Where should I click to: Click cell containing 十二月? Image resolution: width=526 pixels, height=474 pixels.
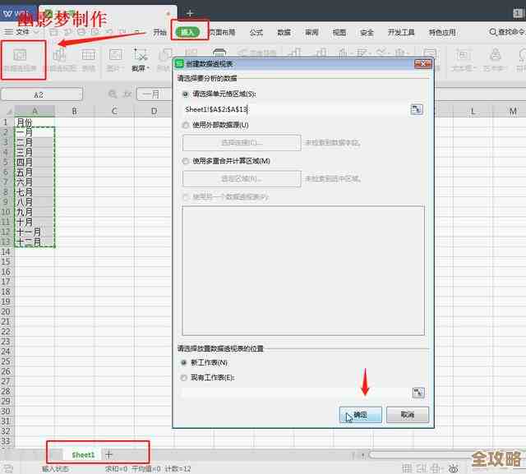point(35,242)
